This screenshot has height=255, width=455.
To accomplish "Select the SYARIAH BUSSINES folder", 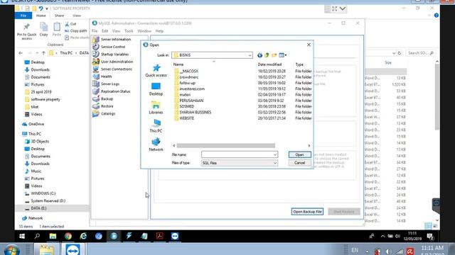I will pyautogui.click(x=196, y=112).
